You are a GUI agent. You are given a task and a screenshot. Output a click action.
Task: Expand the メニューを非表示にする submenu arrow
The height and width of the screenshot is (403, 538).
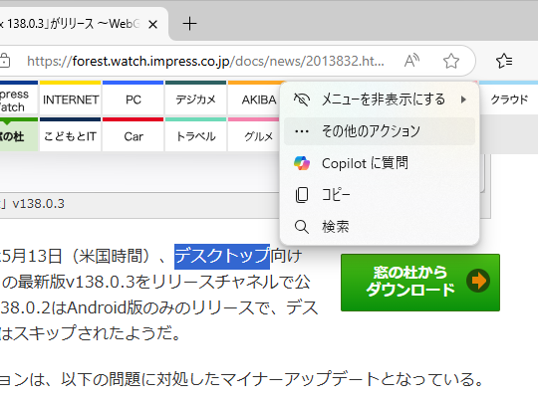click(463, 100)
